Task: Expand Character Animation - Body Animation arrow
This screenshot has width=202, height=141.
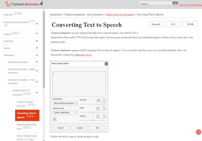Action: click(37, 71)
